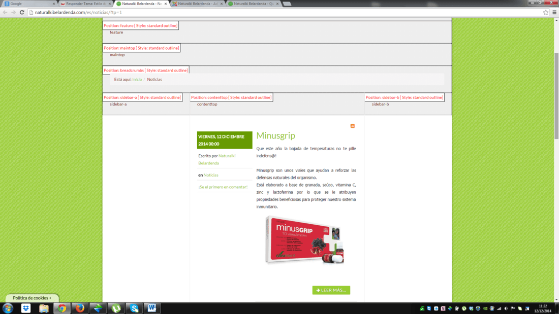
Task: Click the Dropbox tray icon
Action: coord(471,308)
